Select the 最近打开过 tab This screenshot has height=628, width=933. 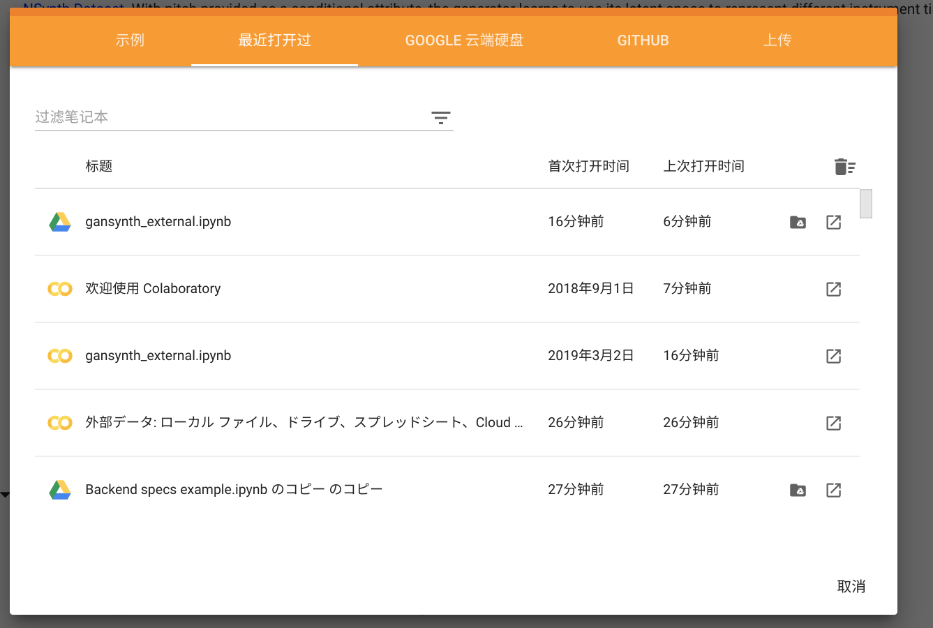[275, 40]
